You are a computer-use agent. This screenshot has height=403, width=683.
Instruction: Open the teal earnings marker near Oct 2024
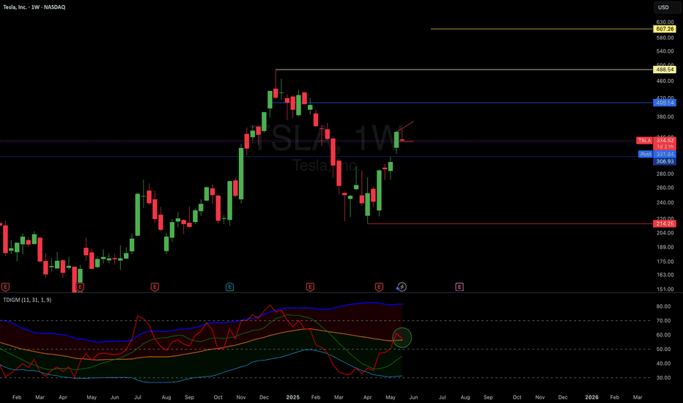[229, 286]
